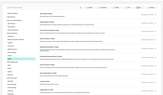Select the highlighted Toolbar category
Screen dimensions: 163x95
click(21, 59)
